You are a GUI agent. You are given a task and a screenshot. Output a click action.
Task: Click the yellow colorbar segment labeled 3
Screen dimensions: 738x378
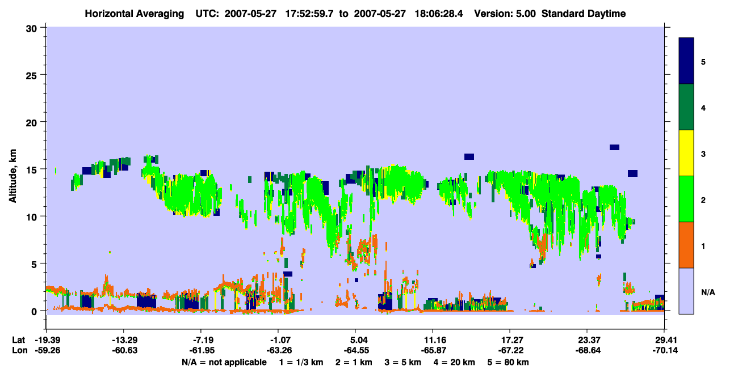[x=686, y=153]
